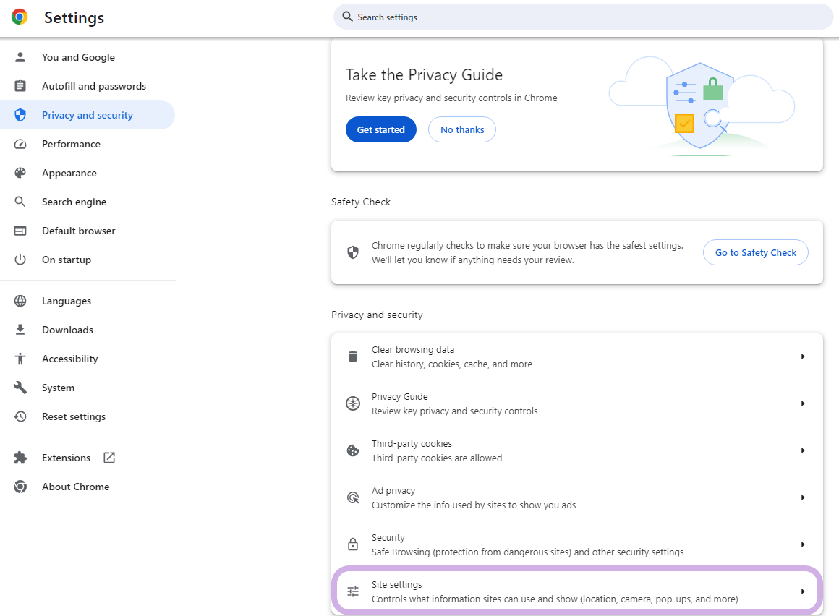Click the 'Third-party cookies are allowed' text
Screen dimensions: 839x616
[x=437, y=458]
